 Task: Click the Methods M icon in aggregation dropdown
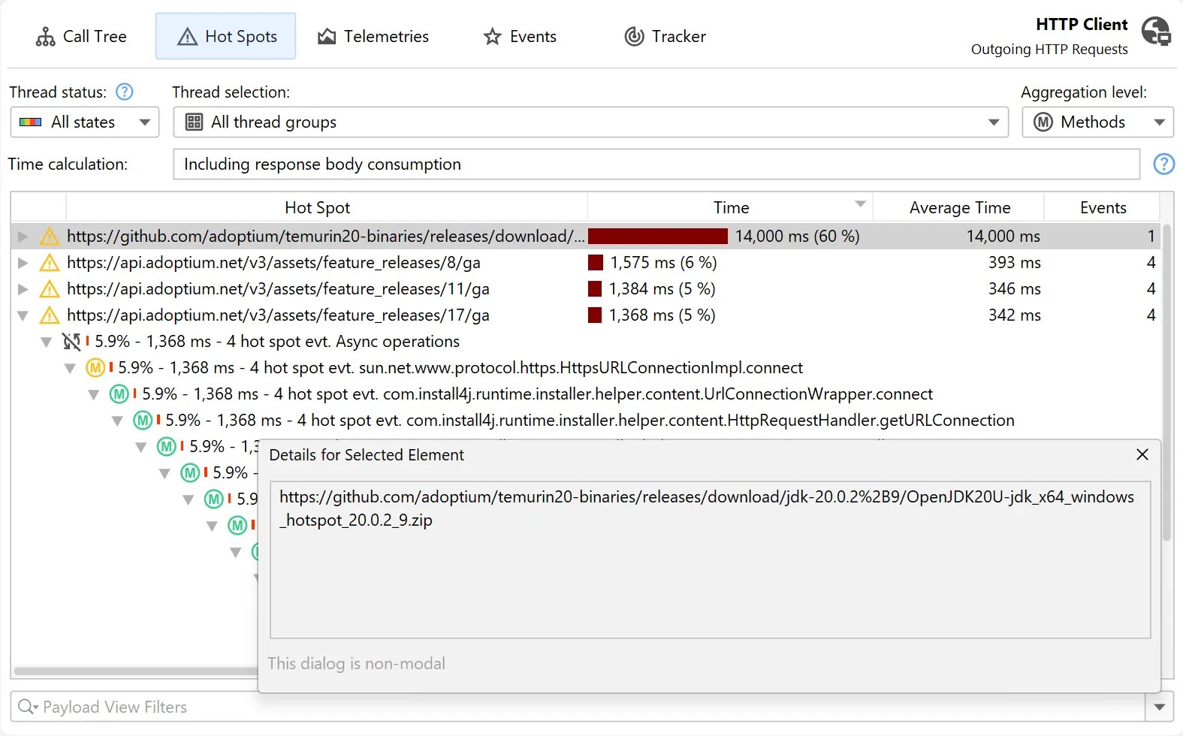click(1043, 122)
